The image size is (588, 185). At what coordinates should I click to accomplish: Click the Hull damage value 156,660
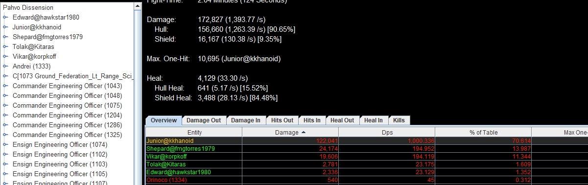click(211, 29)
